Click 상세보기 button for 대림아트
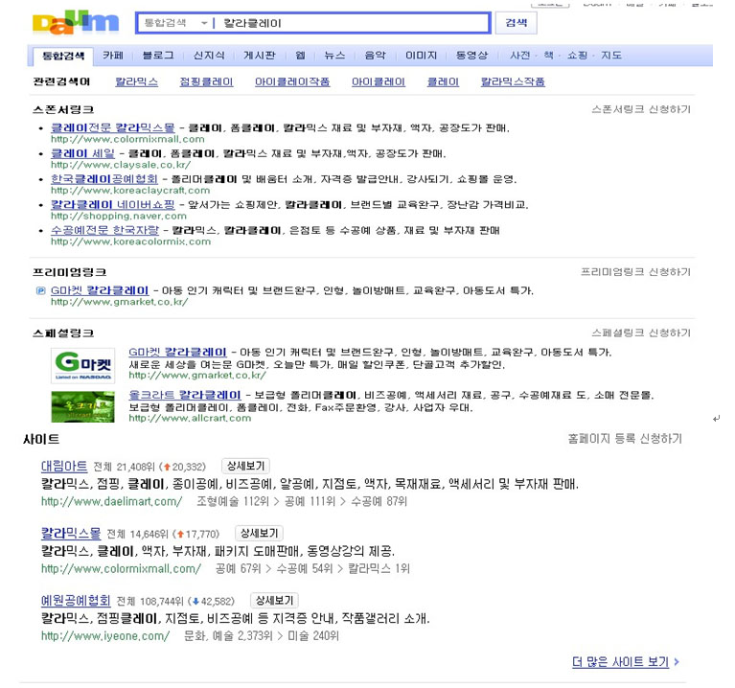Viewport: 735px width, 688px height. click(245, 467)
